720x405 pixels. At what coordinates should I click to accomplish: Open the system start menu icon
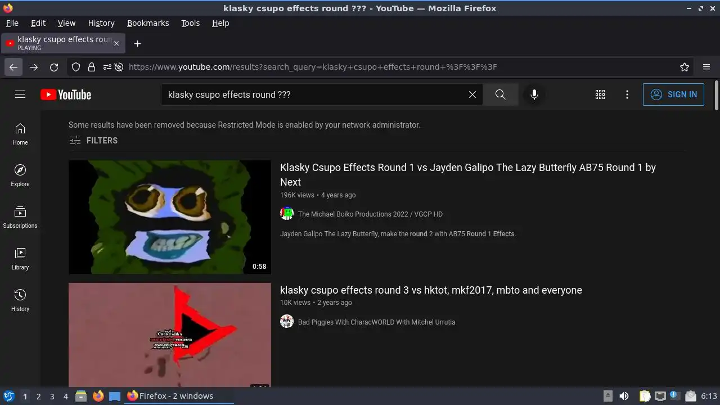pyautogui.click(x=8, y=396)
